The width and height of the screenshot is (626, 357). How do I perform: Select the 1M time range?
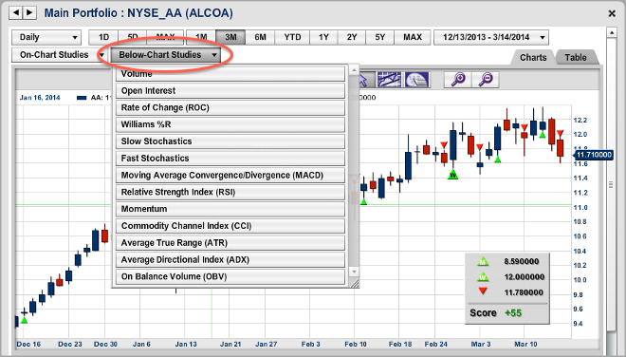[201, 37]
